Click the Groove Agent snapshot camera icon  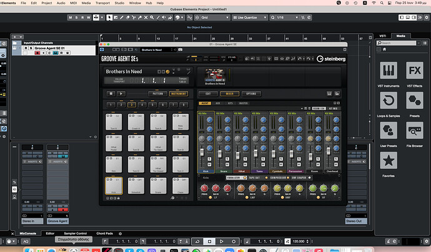pyautogui.click(x=181, y=50)
